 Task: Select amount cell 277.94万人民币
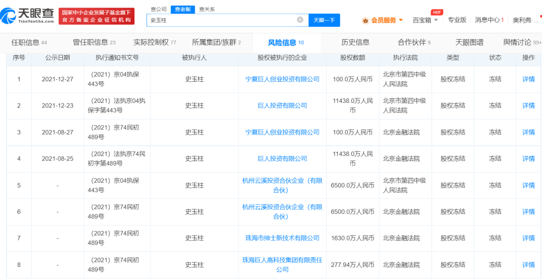point(353,265)
